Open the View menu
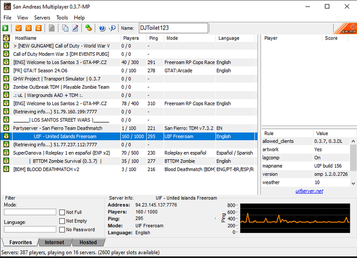The width and height of the screenshot is (357, 258). pos(22,17)
